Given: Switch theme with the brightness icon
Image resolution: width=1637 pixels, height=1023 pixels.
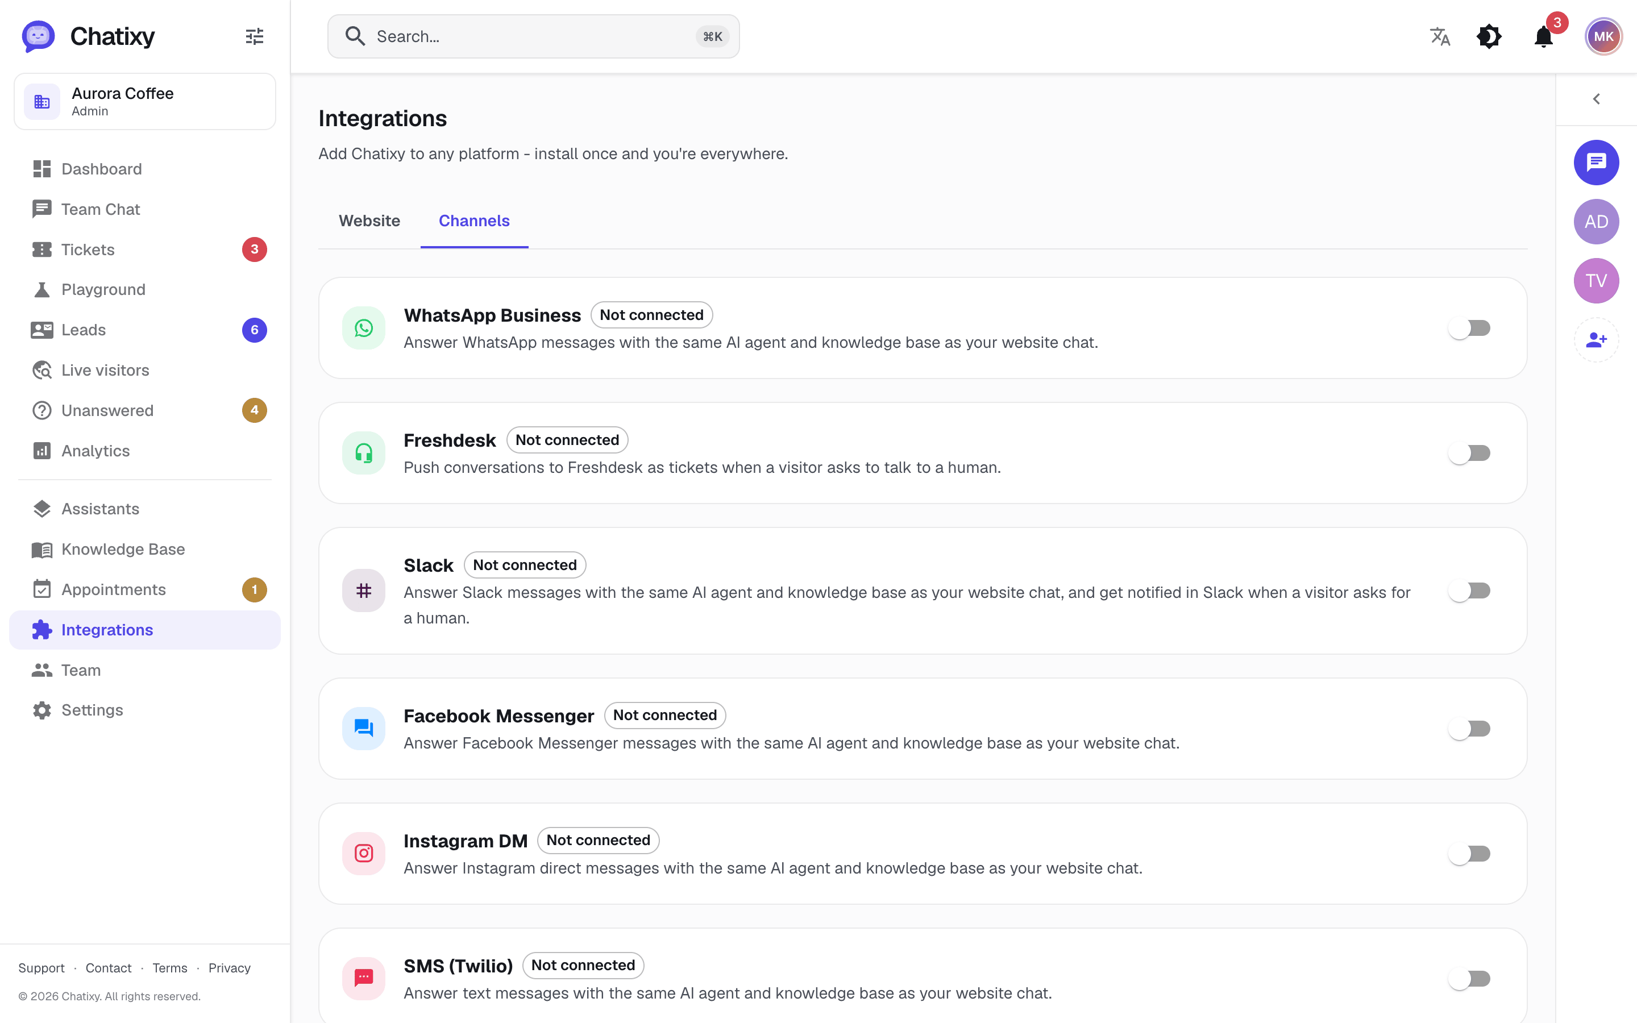Looking at the screenshot, I should pyautogui.click(x=1489, y=36).
